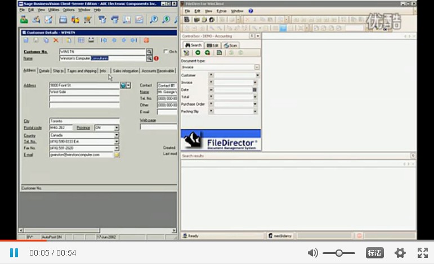434x264 pixels.
Task: Click lookup magnifier beside Customer No. field
Action: 149,52
